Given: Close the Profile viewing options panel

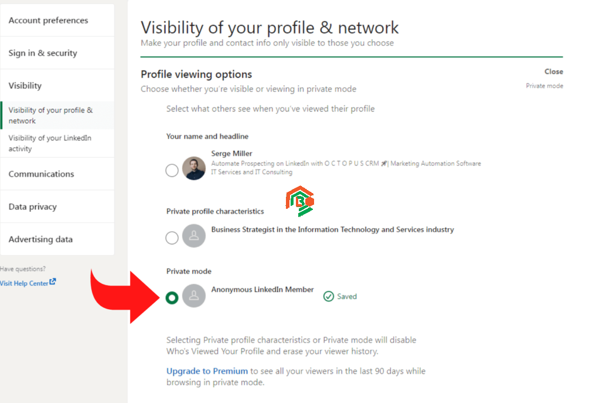Looking at the screenshot, I should [x=553, y=72].
